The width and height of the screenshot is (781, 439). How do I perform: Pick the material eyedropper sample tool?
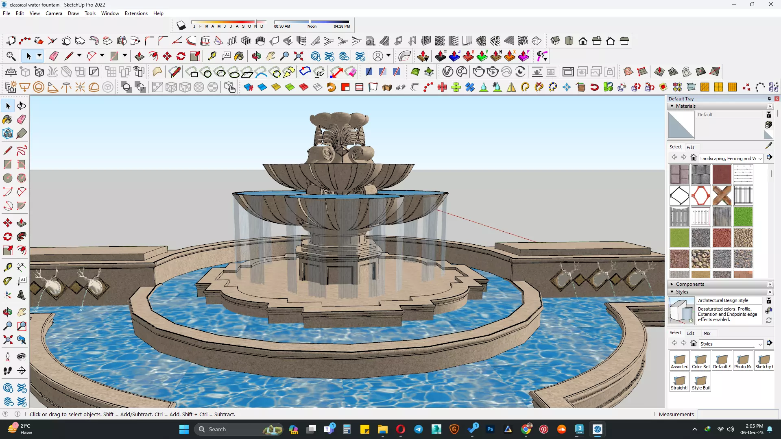pyautogui.click(x=768, y=146)
